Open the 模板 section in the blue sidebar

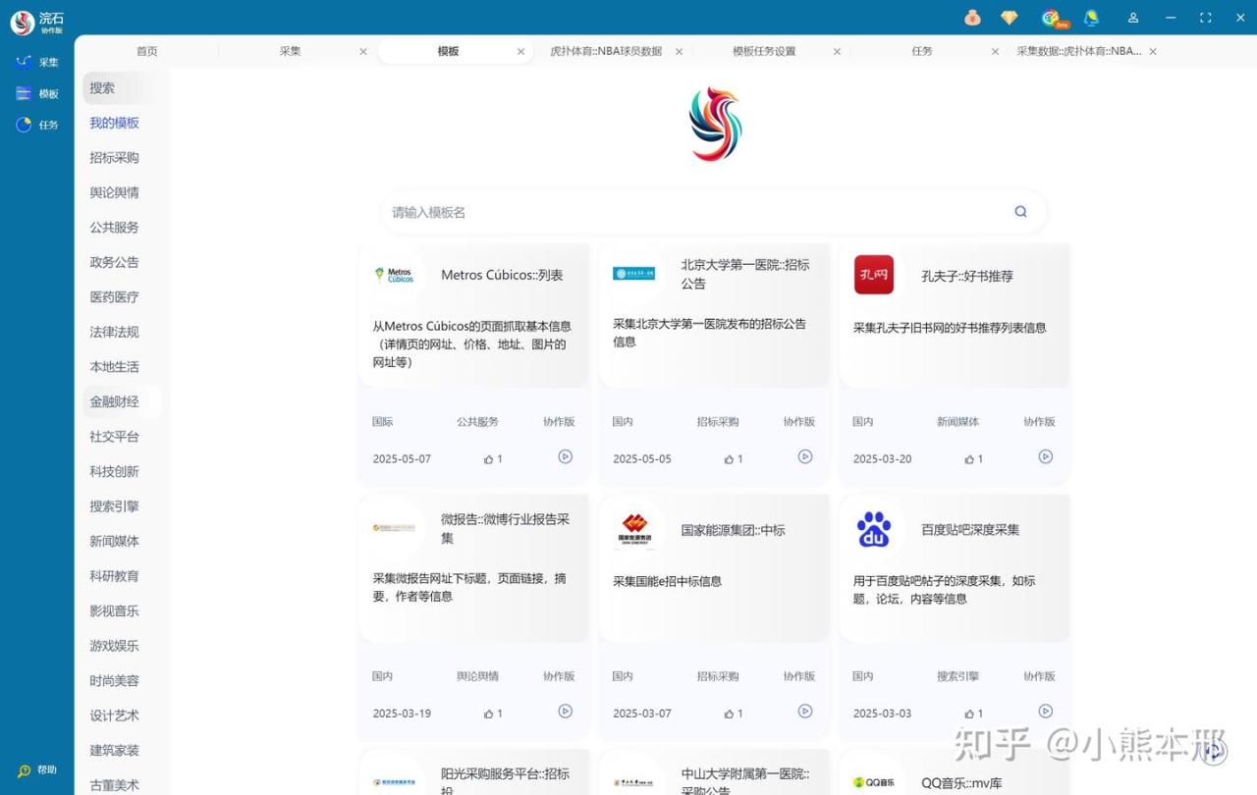[x=37, y=93]
